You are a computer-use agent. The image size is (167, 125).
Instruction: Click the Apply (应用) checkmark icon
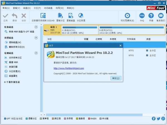[6, 16]
